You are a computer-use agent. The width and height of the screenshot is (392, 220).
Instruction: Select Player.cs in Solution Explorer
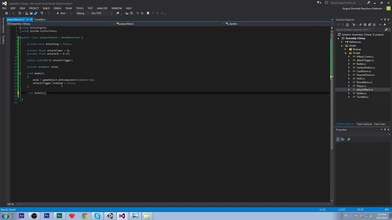tap(361, 86)
